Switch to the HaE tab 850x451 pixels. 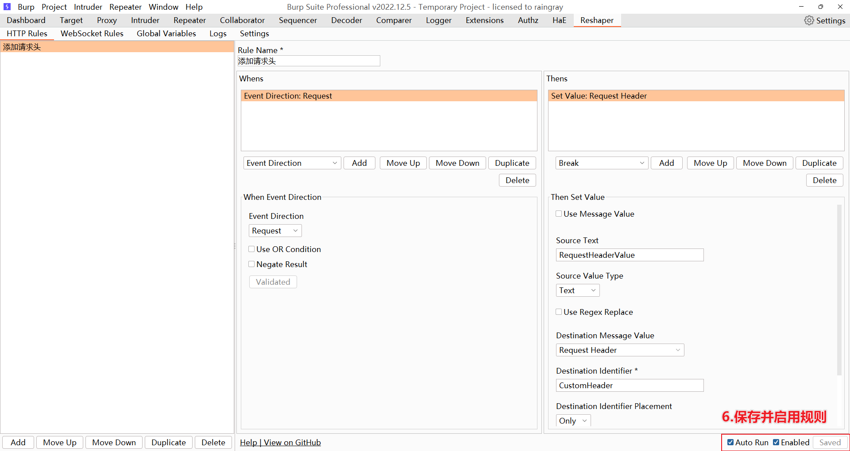point(559,20)
